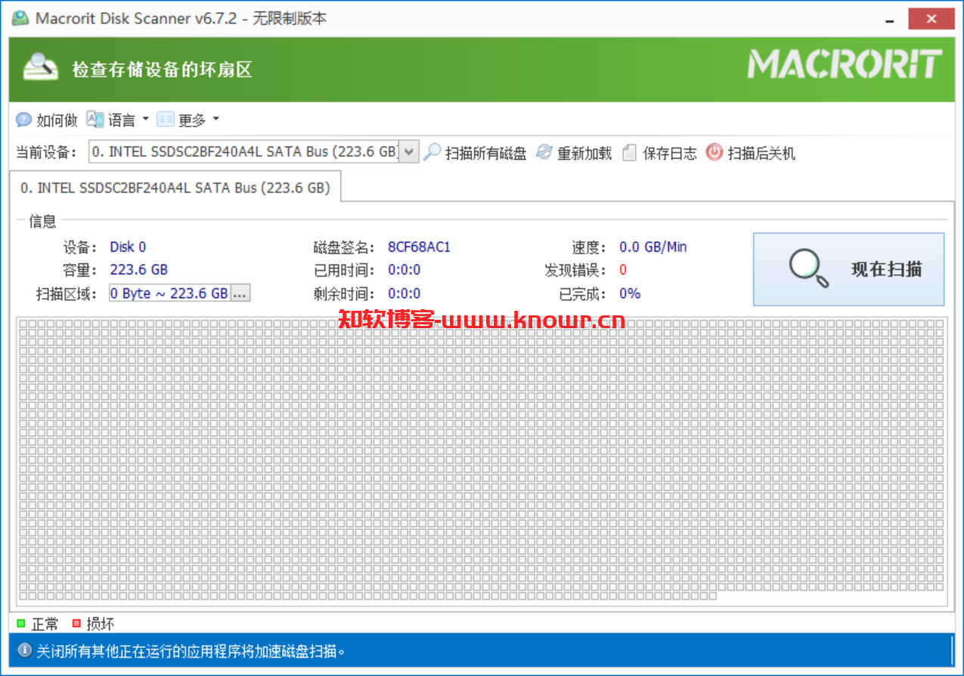This screenshot has height=676, width=964.
Task: Open the 语言 language menu
Action: [x=118, y=120]
